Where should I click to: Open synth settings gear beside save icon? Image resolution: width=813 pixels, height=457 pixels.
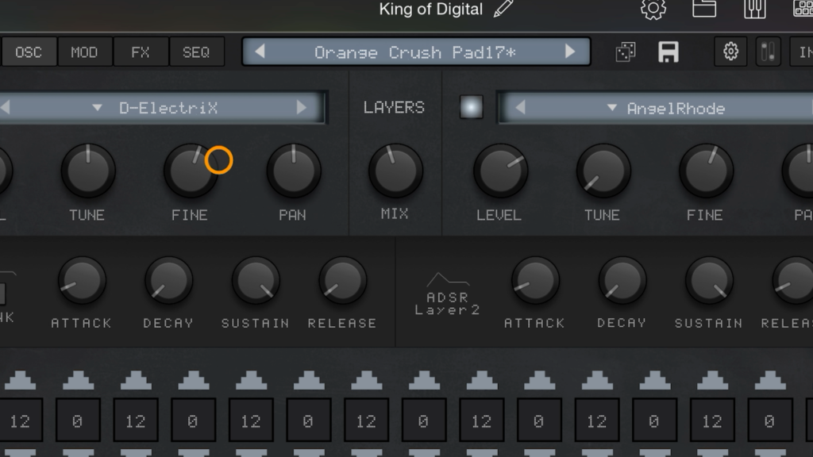(730, 52)
